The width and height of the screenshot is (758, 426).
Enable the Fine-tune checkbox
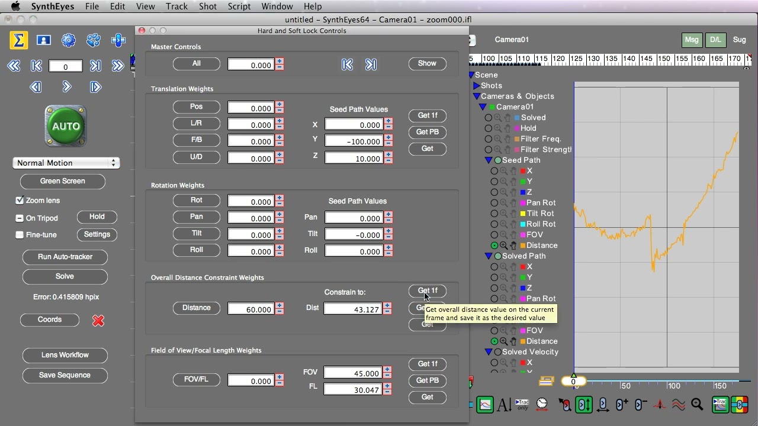20,235
